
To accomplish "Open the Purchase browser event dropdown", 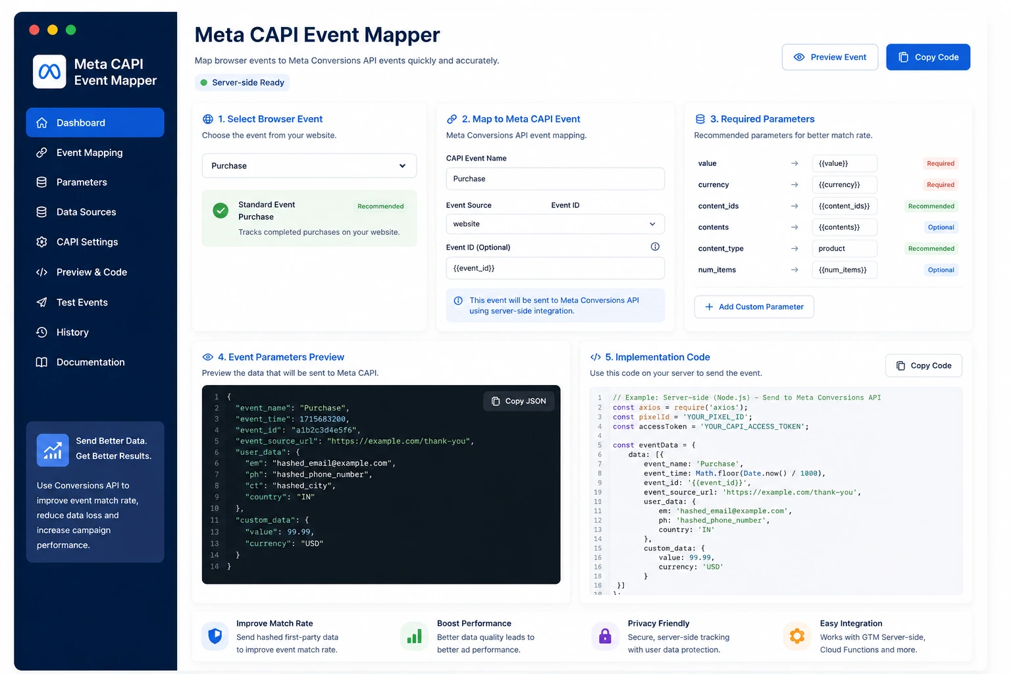I will pos(309,166).
